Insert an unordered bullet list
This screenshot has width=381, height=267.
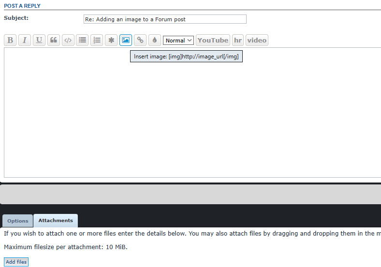coord(82,40)
